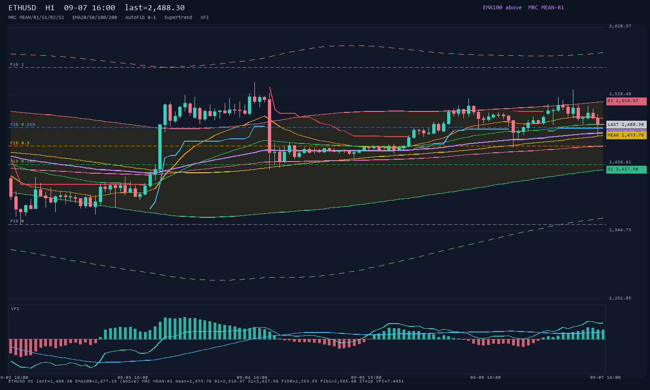The image size is (650, 390).
Task: Click the 09-05 15:00 time axis label
Action: 366,377
